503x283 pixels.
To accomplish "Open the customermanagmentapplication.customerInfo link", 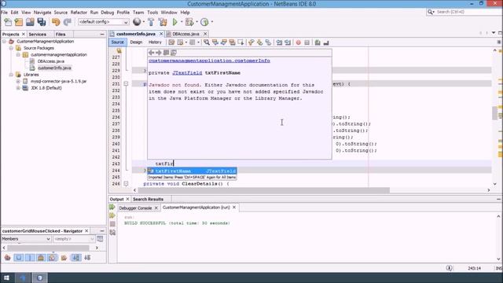I will (209, 61).
